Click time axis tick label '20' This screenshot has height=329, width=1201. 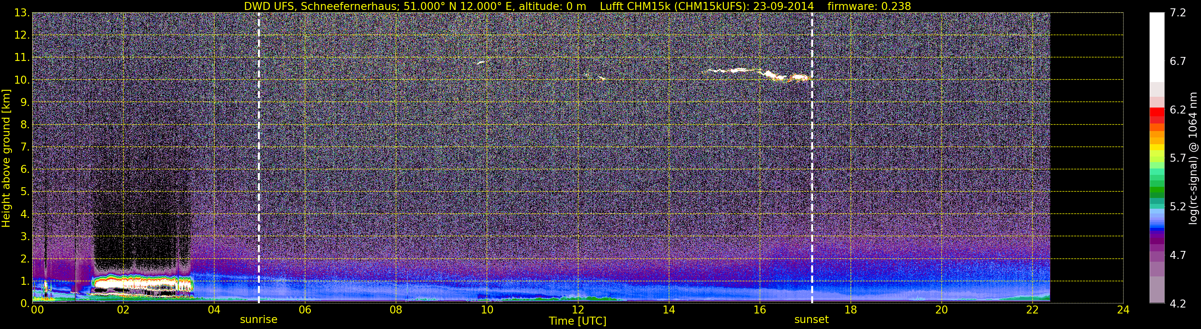(x=942, y=310)
